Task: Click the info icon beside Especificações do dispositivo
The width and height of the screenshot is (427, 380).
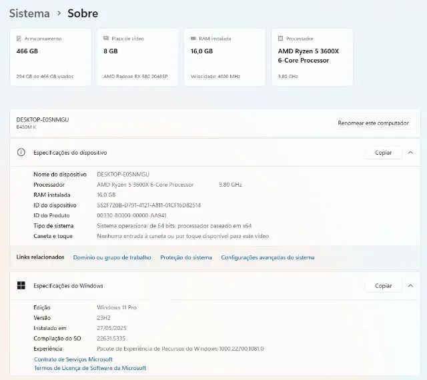Action: pos(21,152)
